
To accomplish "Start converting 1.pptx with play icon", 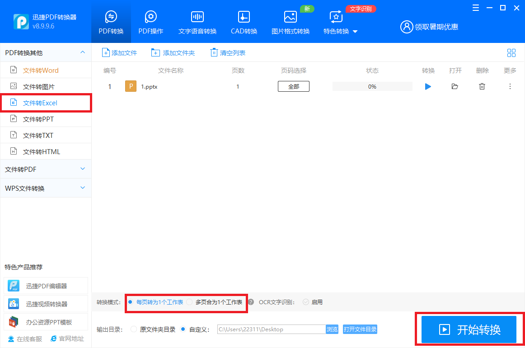I will click(428, 86).
